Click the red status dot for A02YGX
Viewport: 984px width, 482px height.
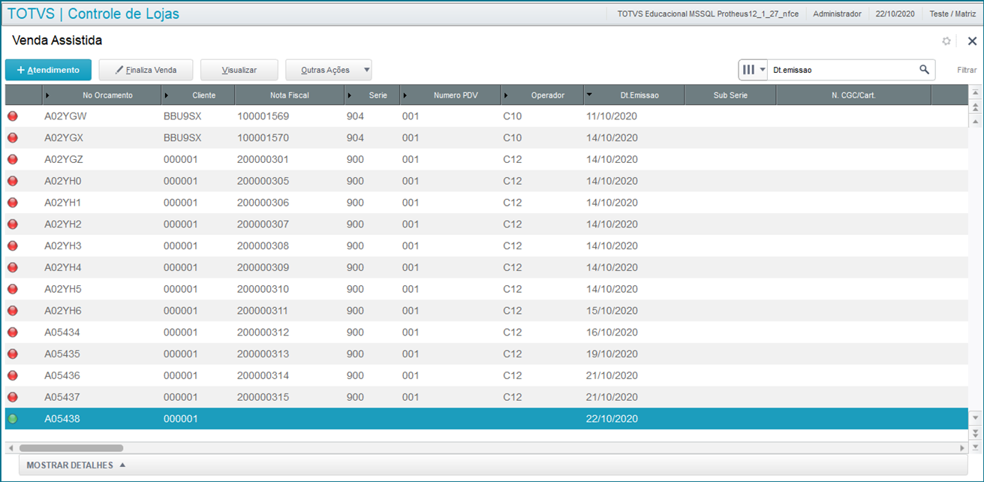(x=13, y=138)
